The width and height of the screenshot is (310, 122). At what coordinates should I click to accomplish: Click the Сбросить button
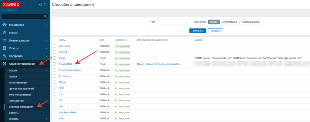[216, 31]
